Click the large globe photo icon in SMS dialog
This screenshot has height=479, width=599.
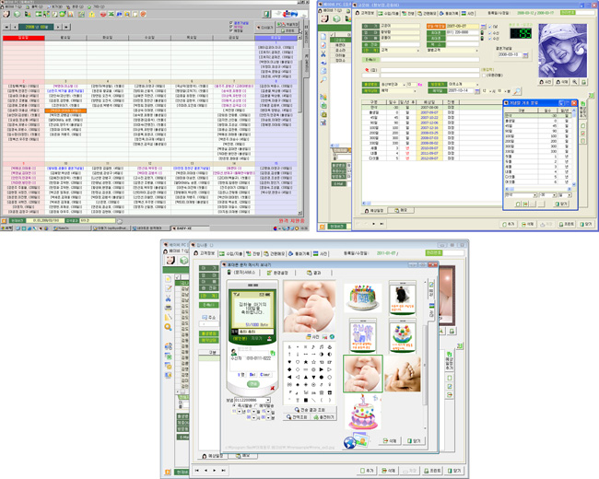point(356,441)
